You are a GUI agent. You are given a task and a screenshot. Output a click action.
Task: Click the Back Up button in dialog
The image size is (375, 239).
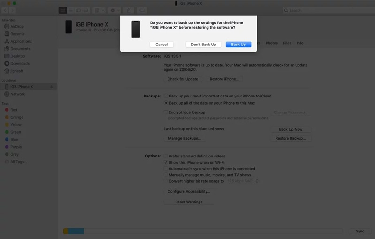pos(238,45)
